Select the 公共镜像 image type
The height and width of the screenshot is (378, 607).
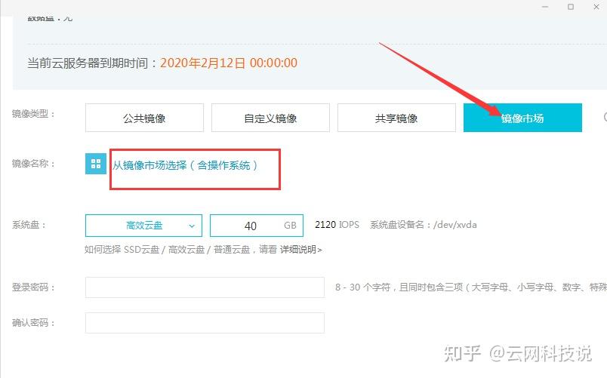coord(144,118)
